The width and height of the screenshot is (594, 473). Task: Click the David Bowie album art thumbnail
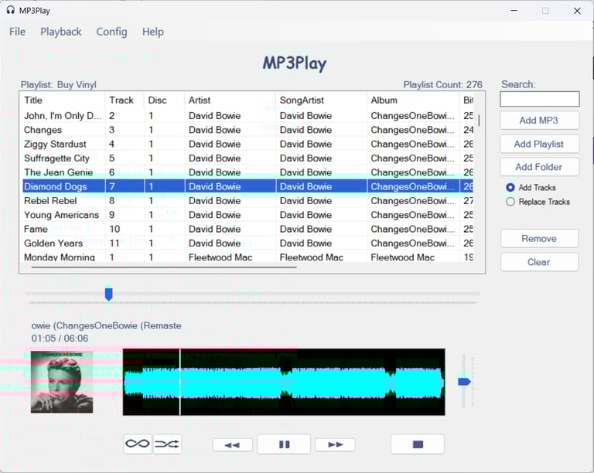click(62, 382)
